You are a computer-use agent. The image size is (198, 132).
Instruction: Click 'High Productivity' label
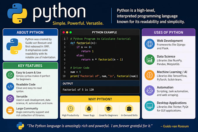click(70, 115)
